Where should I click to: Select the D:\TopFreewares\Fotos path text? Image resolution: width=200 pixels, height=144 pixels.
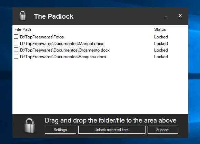coord(42,37)
